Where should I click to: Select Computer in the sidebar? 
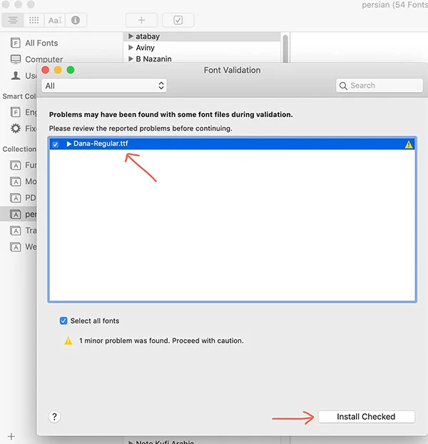[44, 59]
